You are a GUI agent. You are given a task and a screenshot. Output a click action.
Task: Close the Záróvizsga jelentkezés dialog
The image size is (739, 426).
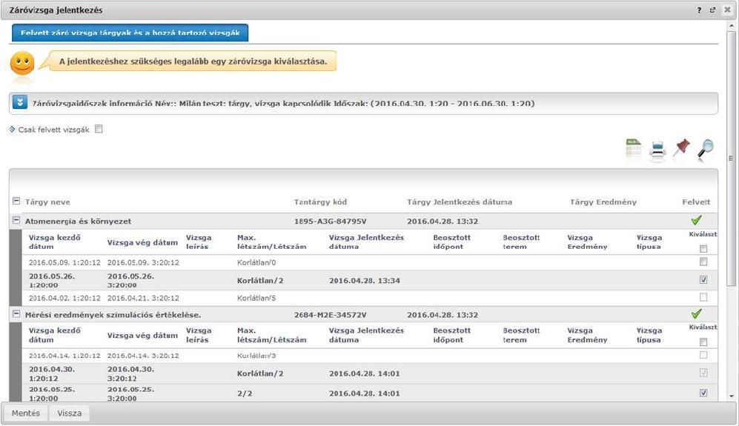[x=727, y=10]
